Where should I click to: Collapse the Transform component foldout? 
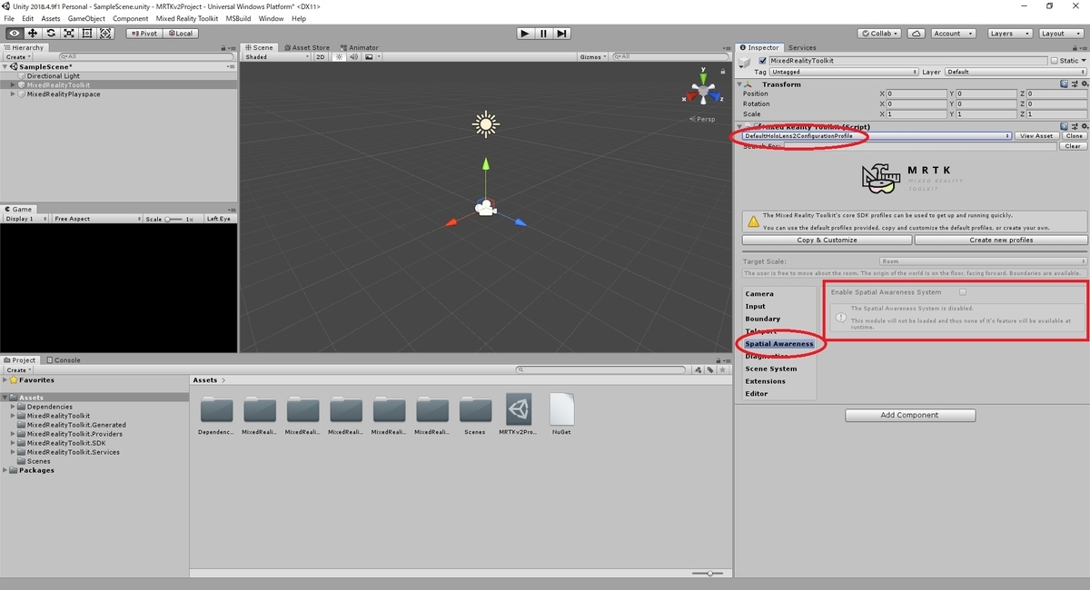740,84
